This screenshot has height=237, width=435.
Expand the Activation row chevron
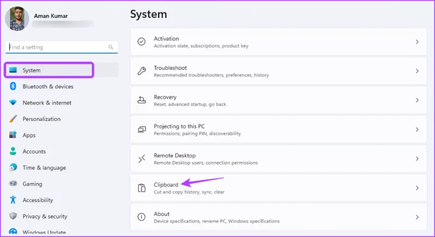click(x=417, y=41)
